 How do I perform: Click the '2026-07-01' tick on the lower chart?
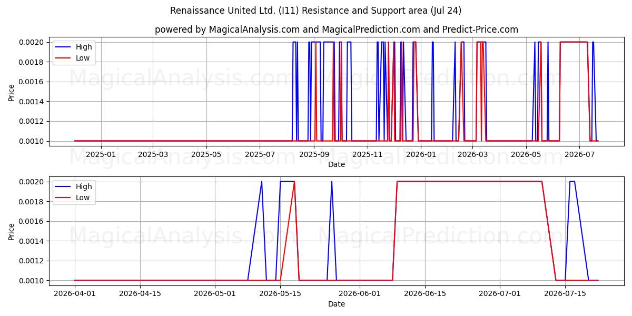(500, 294)
